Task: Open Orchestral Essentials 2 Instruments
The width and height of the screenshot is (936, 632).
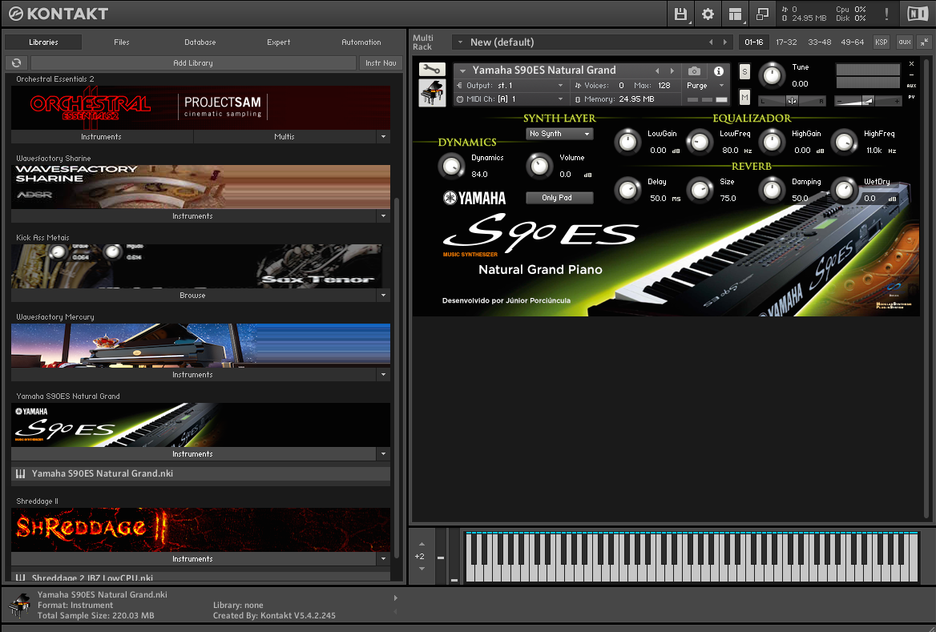Action: click(x=102, y=137)
